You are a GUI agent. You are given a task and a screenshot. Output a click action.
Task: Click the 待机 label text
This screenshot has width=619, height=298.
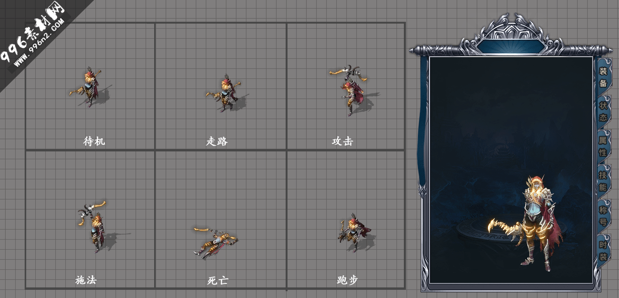(x=94, y=141)
